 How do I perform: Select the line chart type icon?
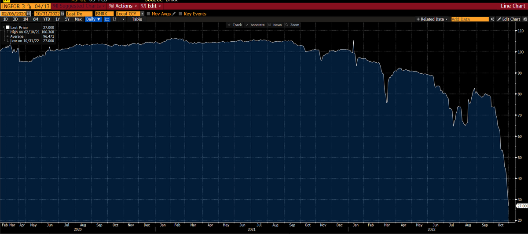tap(107, 19)
